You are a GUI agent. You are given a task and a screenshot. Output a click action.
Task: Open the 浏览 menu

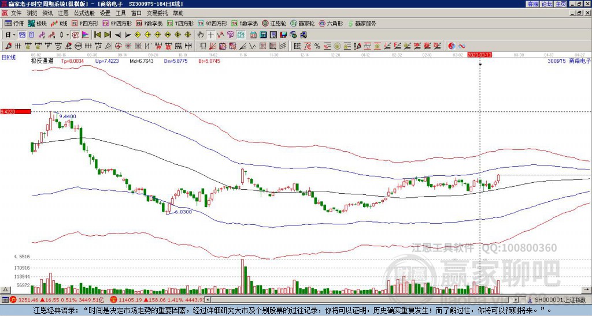click(32, 13)
